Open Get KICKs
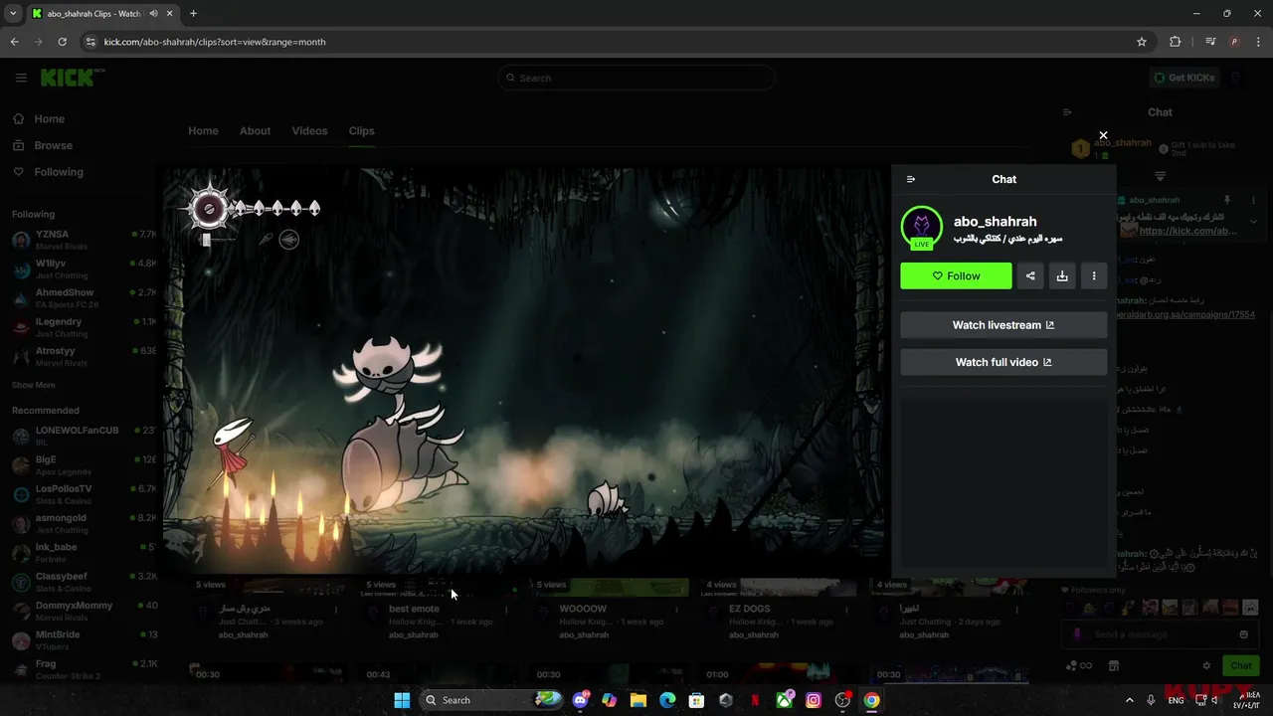 1183,78
